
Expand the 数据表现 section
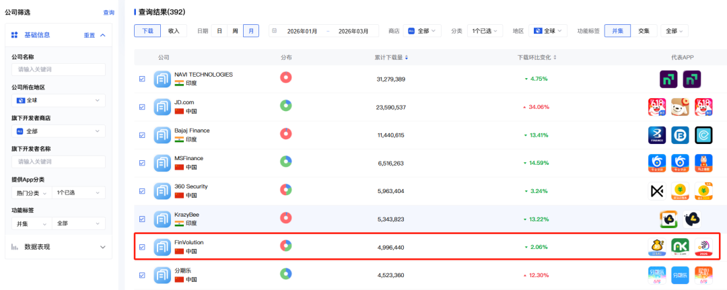click(x=103, y=248)
